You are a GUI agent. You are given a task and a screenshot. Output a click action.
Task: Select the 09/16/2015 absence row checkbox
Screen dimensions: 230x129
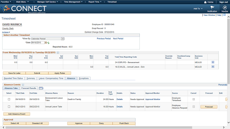9,99
